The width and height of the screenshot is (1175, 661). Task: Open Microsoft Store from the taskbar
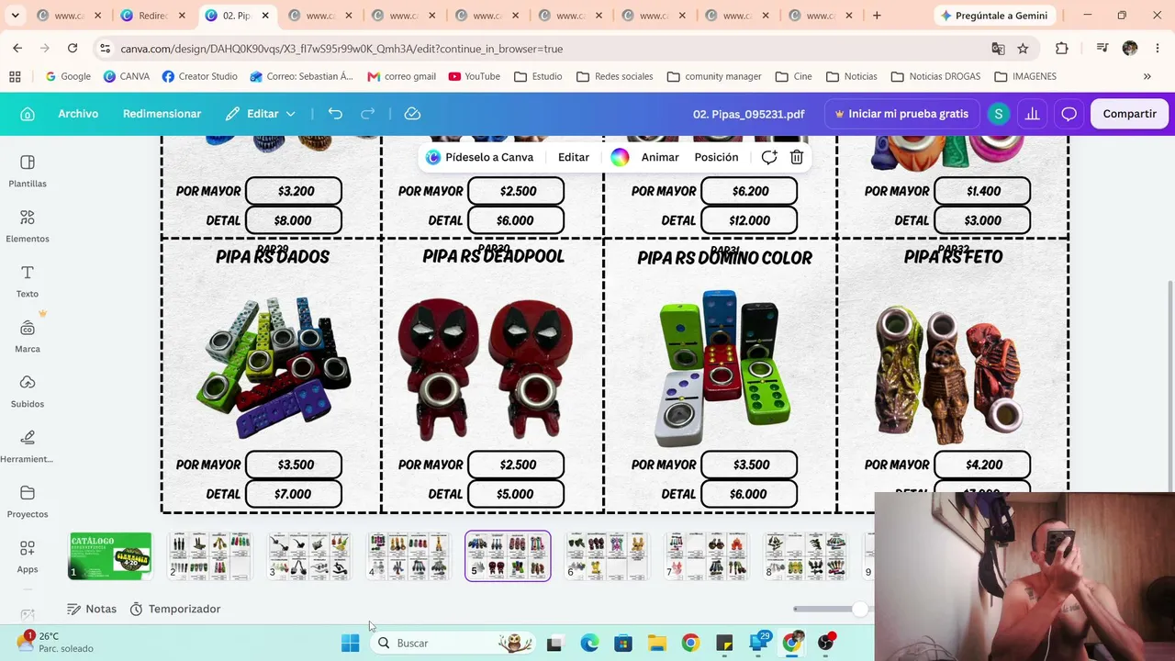click(623, 643)
